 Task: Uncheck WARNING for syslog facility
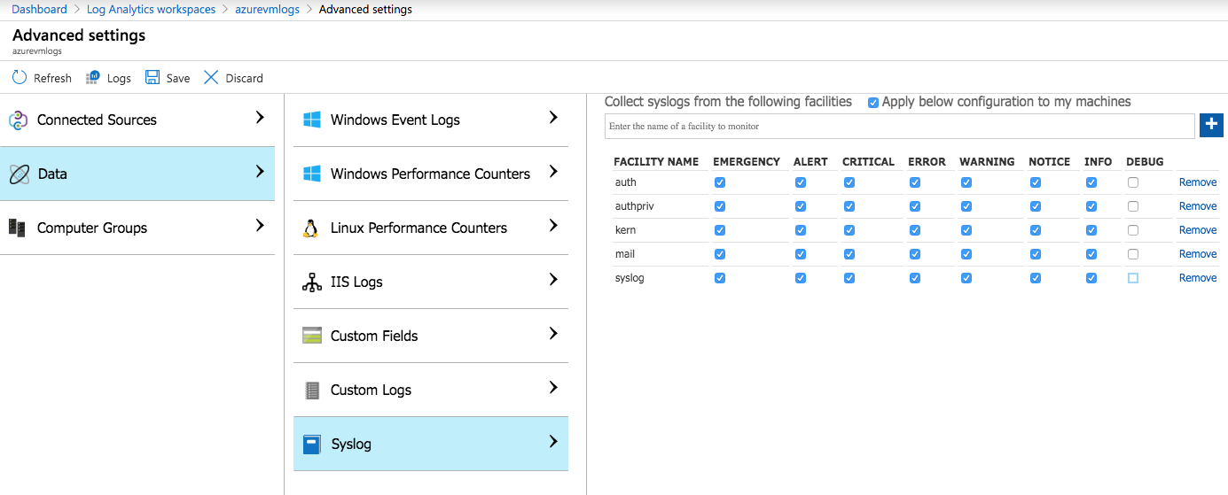pyautogui.click(x=966, y=278)
